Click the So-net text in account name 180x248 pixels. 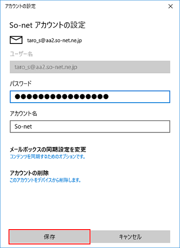[x=23, y=126]
